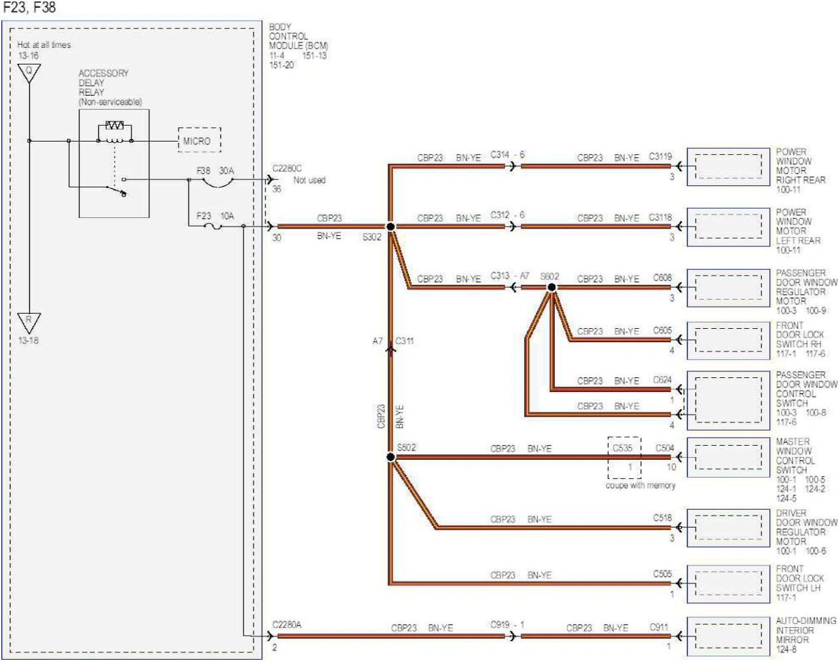Select the dashed MICRO box
Screen dimensions: 839x661
pos(199,141)
